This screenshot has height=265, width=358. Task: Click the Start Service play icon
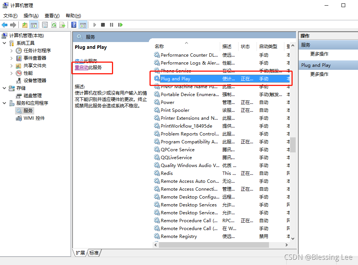tap(95, 25)
